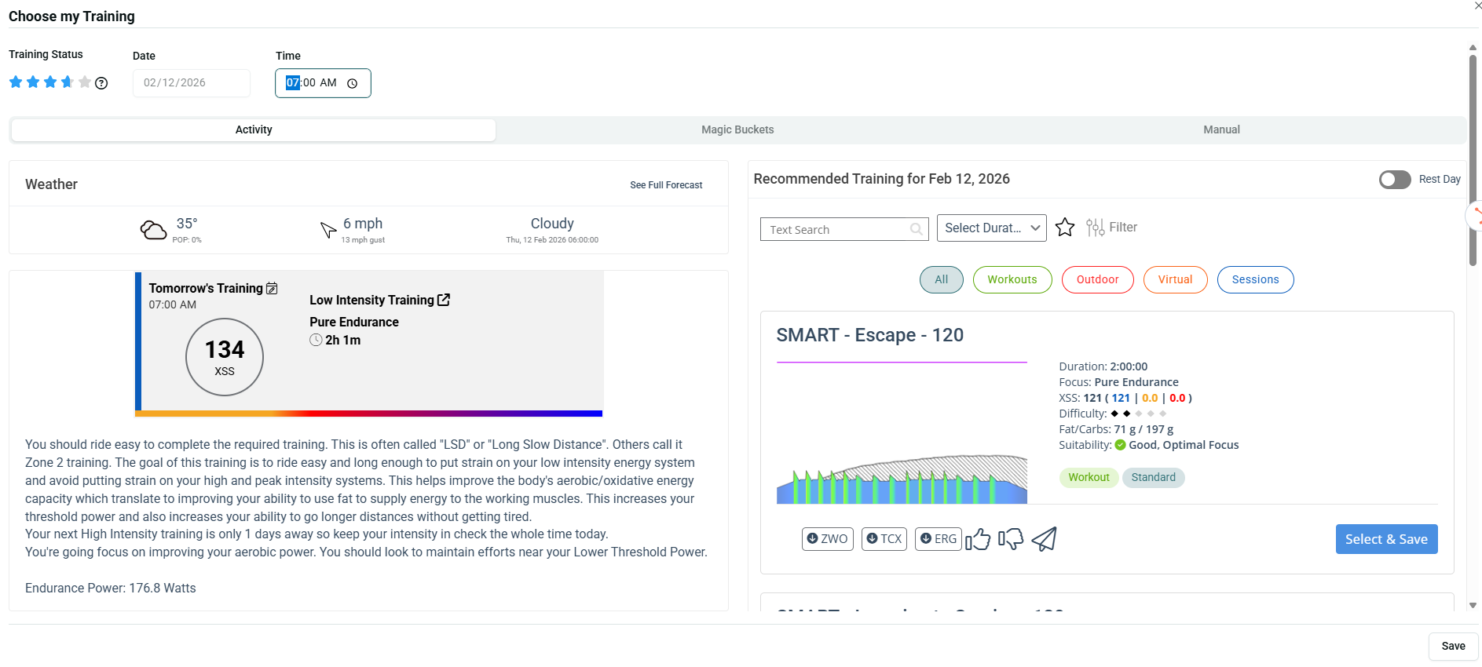Open the Filter sliders icon

pyautogui.click(x=1095, y=228)
